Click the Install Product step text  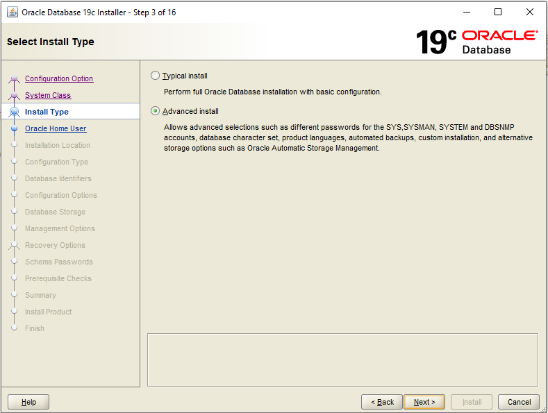(48, 312)
